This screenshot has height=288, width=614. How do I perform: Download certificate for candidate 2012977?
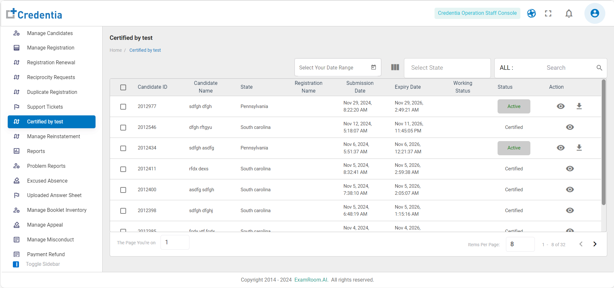579,106
